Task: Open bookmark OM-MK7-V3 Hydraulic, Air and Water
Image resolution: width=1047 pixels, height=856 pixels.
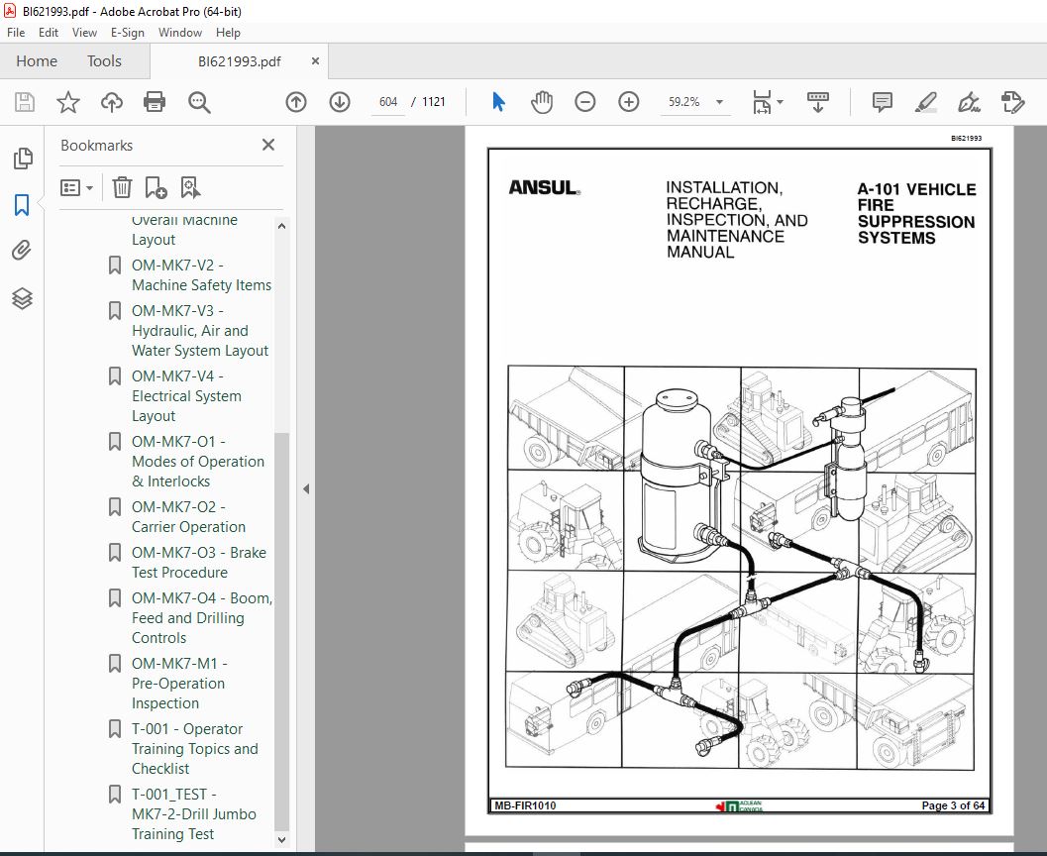Action: click(200, 331)
